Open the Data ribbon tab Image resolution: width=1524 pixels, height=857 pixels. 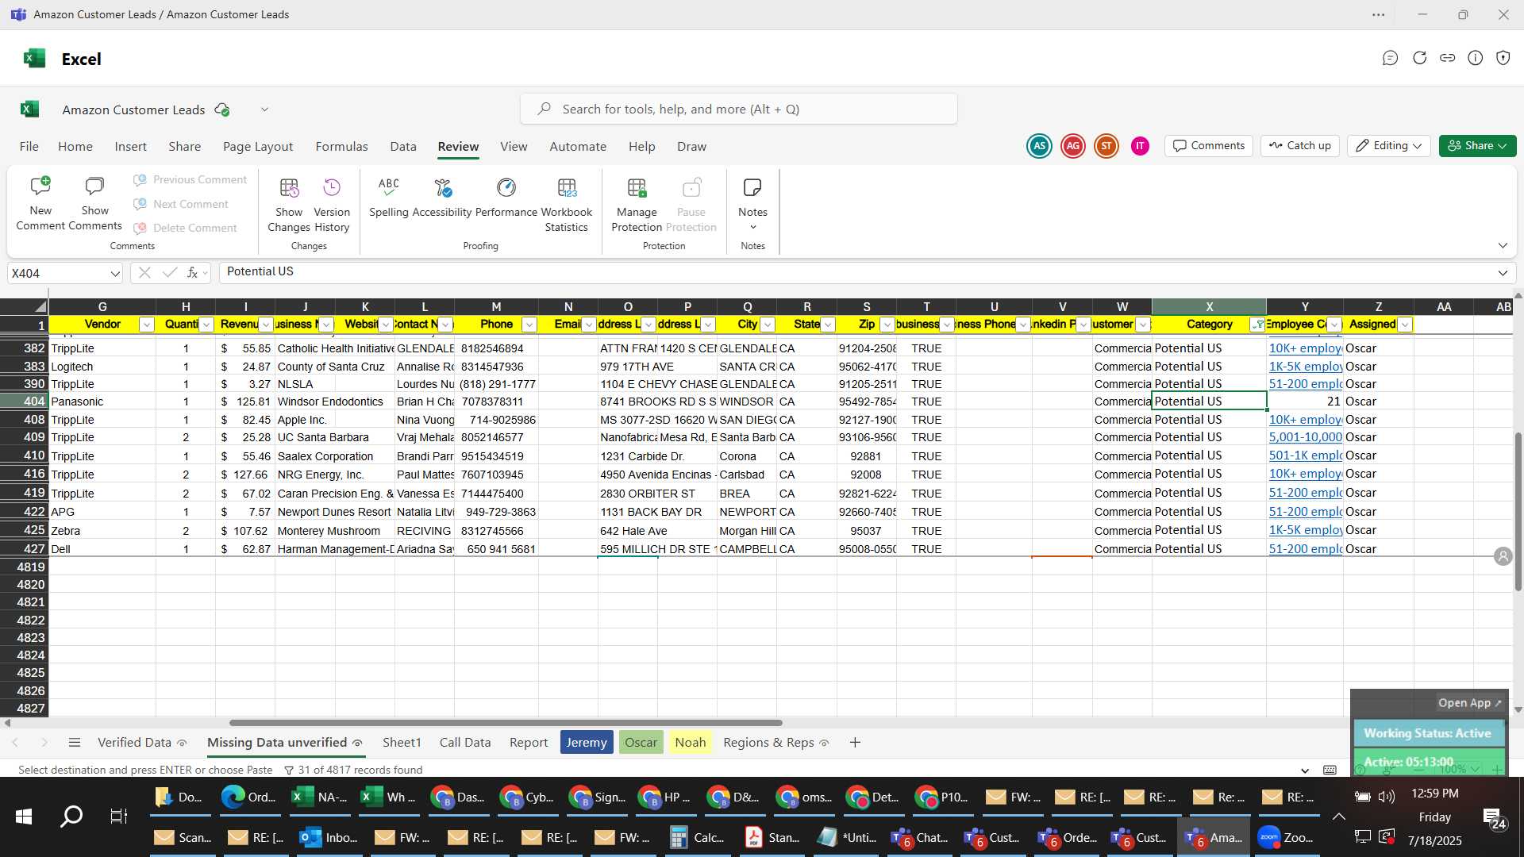point(403,147)
